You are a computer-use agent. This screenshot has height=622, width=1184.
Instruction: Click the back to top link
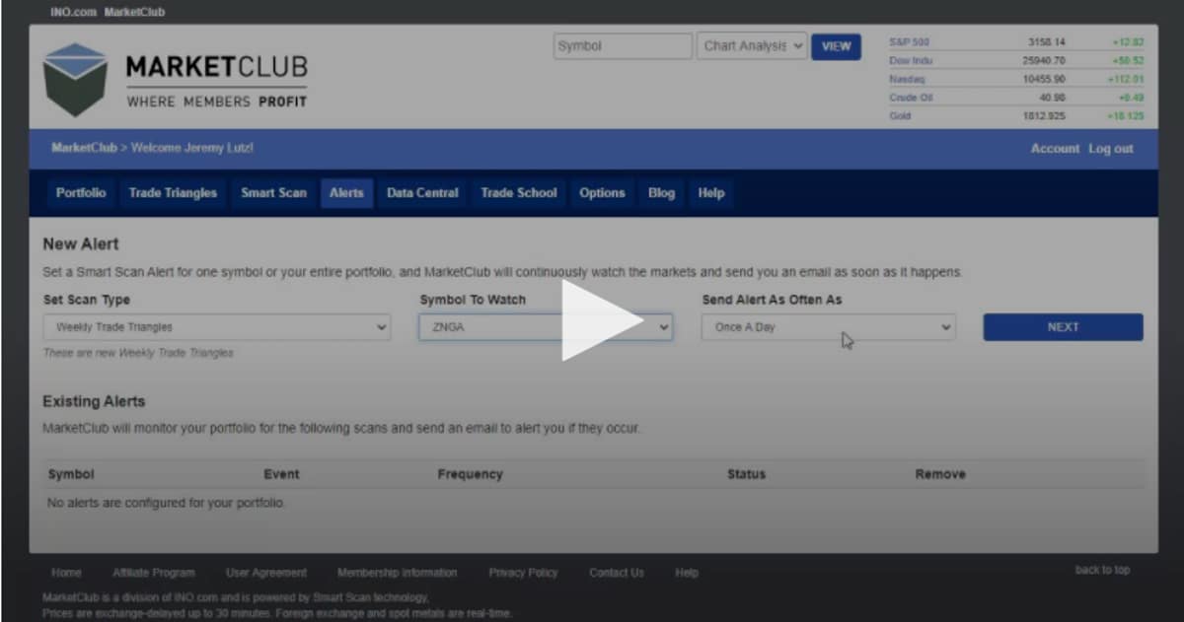pyautogui.click(x=1102, y=570)
